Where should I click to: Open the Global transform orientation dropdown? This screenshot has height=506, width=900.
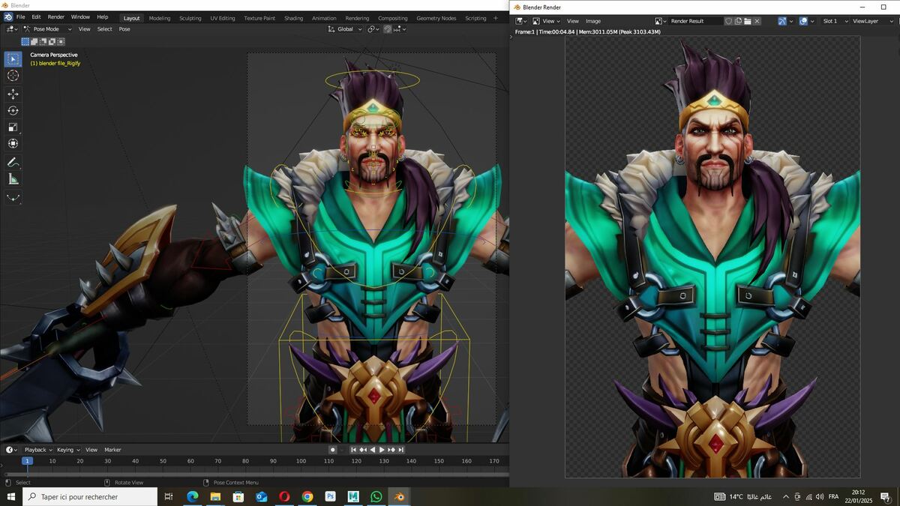[x=346, y=29]
